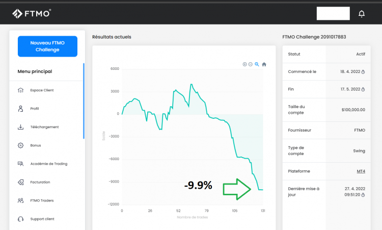Open the Facturation menu item

tap(40, 182)
